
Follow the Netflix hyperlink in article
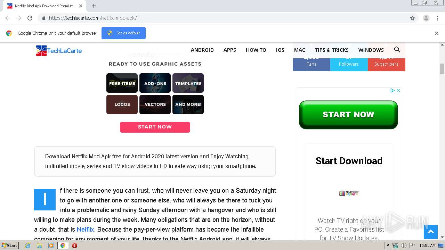coord(86,230)
